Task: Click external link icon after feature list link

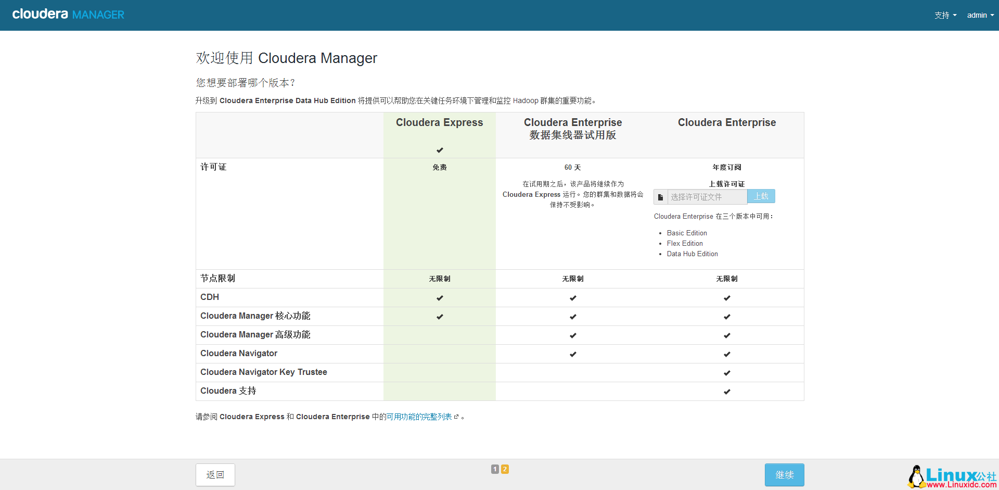Action: pyautogui.click(x=456, y=417)
